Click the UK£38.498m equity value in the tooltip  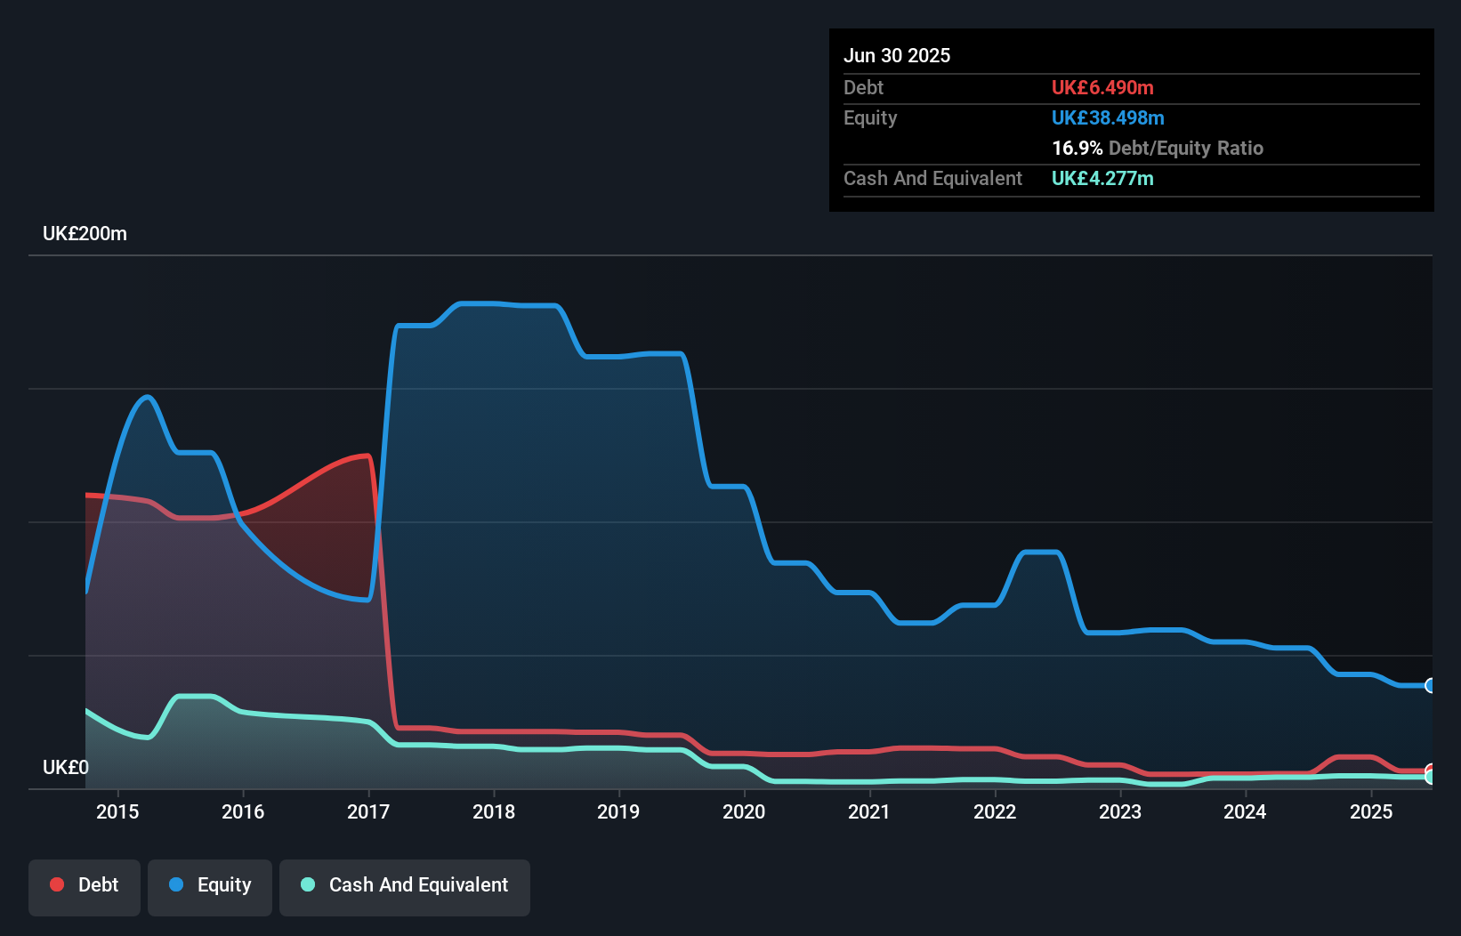[x=1108, y=117]
